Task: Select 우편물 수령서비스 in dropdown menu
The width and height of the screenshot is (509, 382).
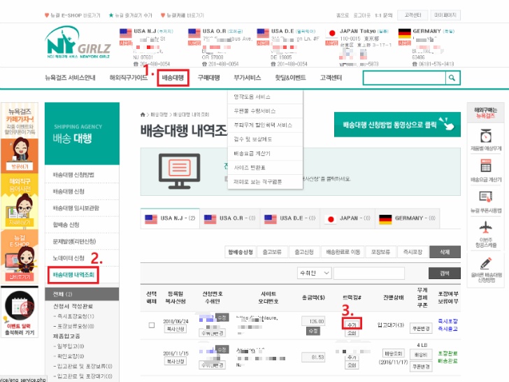Action: tap(265, 111)
